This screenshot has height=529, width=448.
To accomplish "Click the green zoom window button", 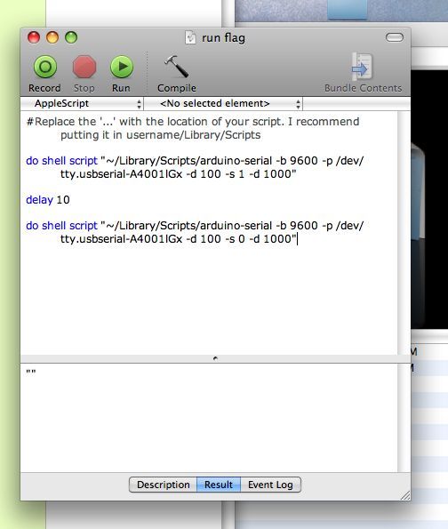I will coord(71,37).
